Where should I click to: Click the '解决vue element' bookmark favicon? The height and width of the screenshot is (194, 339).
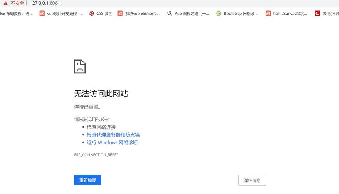point(120,13)
